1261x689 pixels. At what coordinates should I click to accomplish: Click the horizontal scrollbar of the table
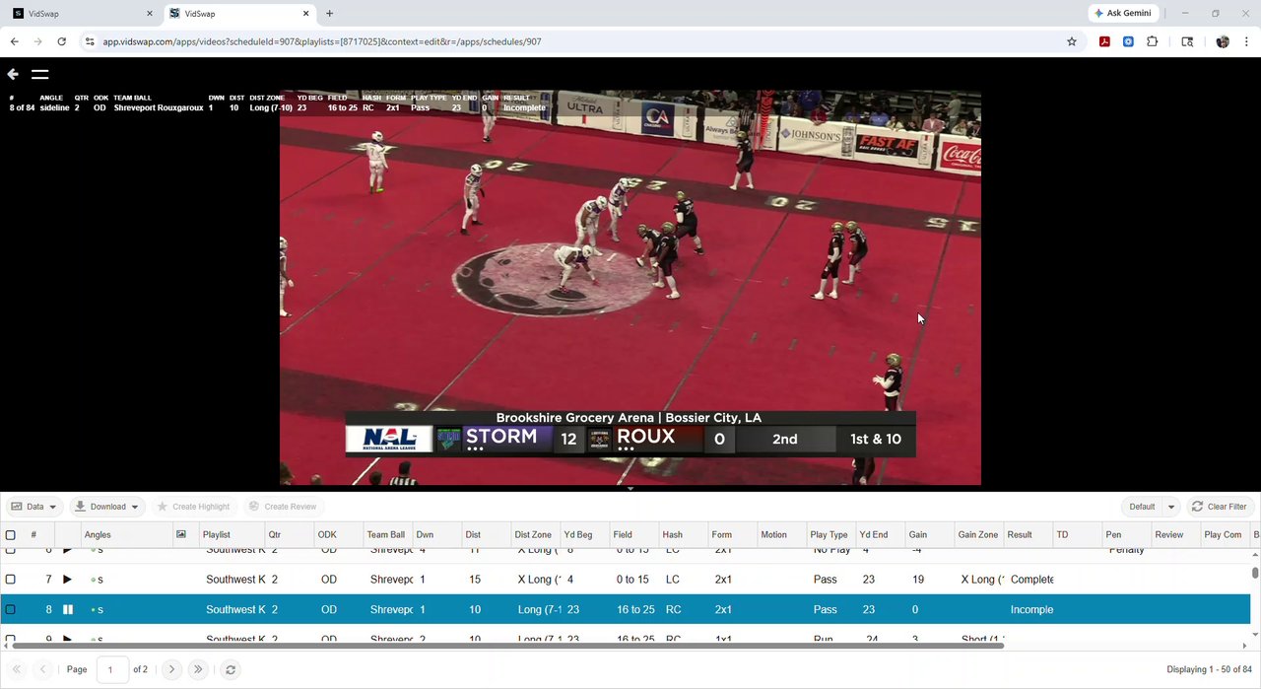pyautogui.click(x=506, y=646)
